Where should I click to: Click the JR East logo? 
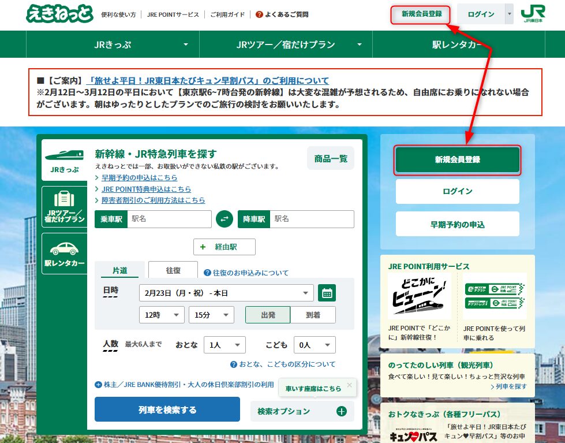click(x=533, y=14)
